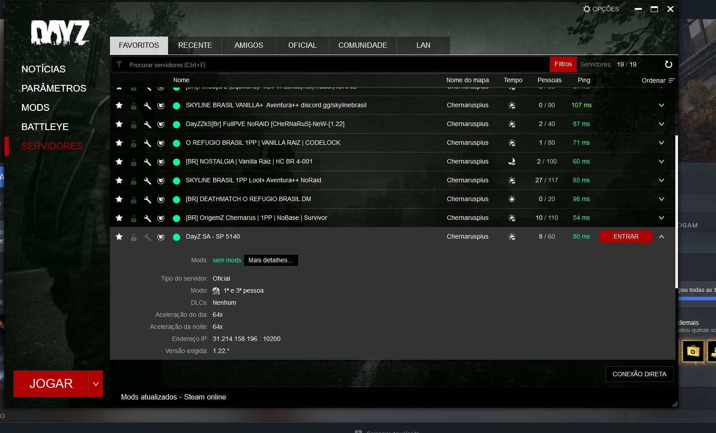
Task: Expand details for SKYLINE BRASIL VANILLA+ server
Action: coord(661,105)
